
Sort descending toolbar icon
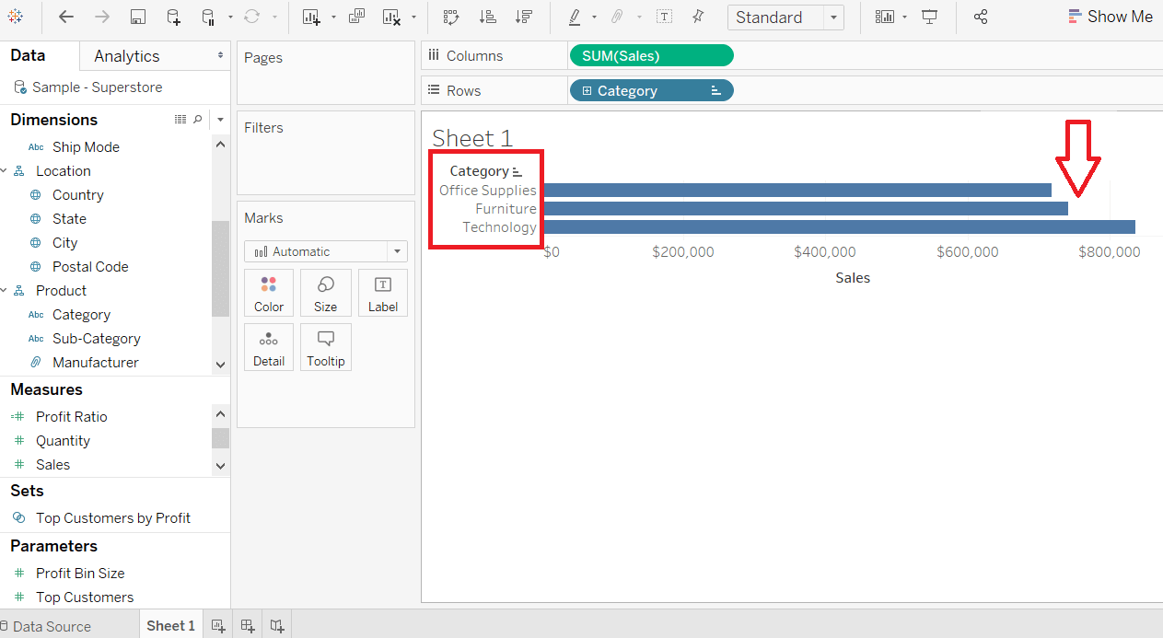pyautogui.click(x=524, y=17)
